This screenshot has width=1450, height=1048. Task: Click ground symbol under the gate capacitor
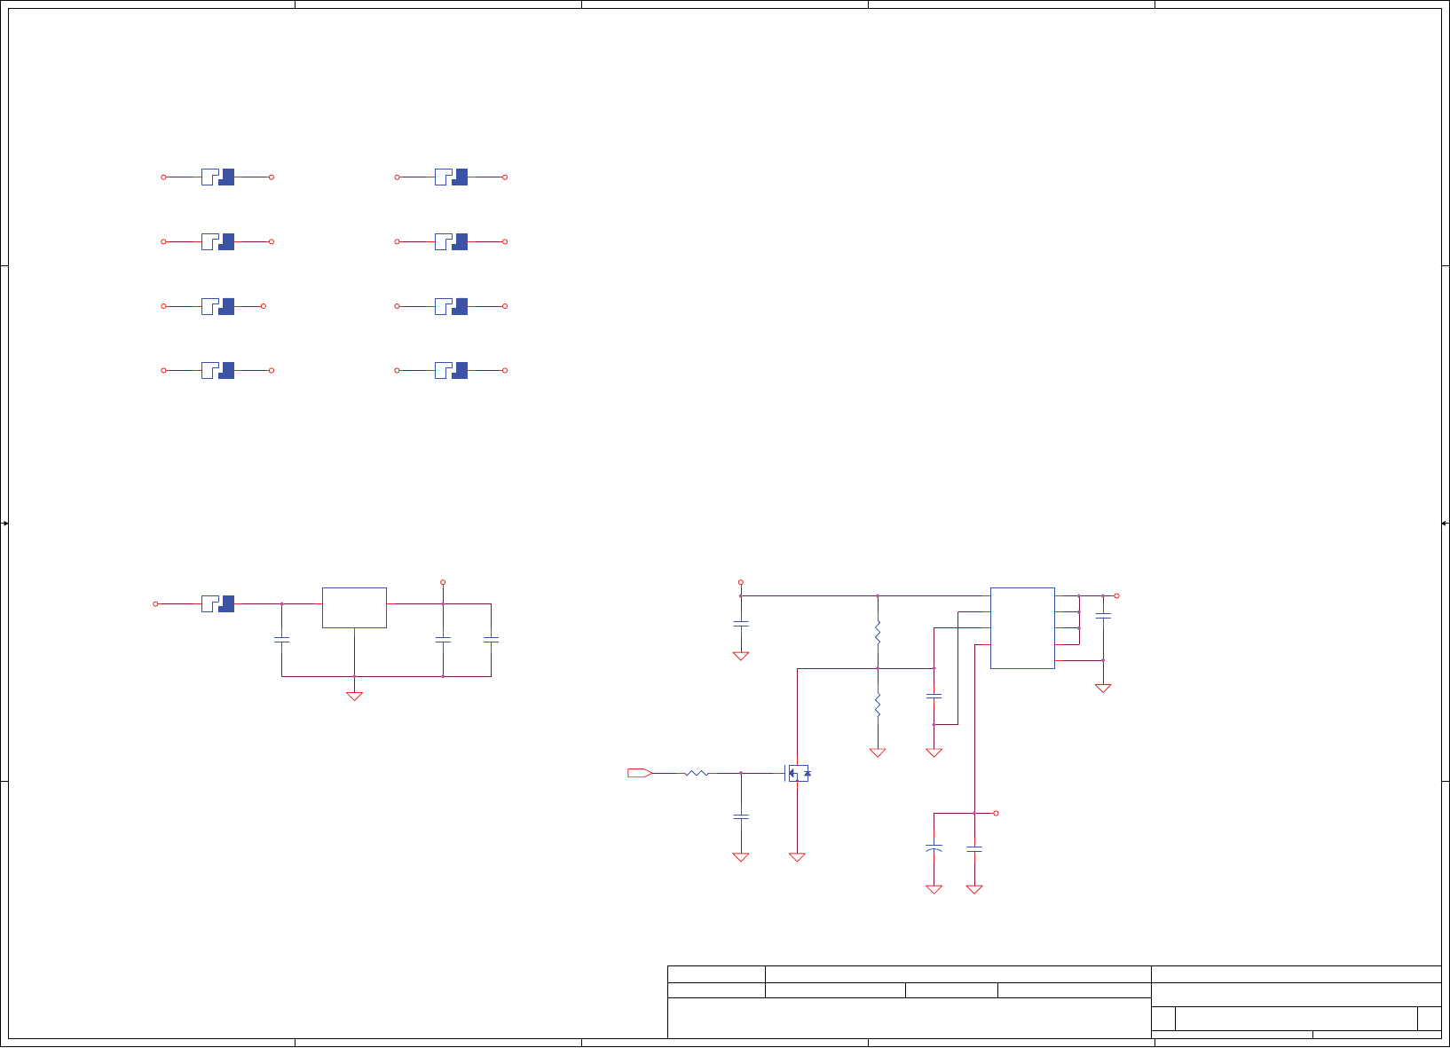point(741,857)
